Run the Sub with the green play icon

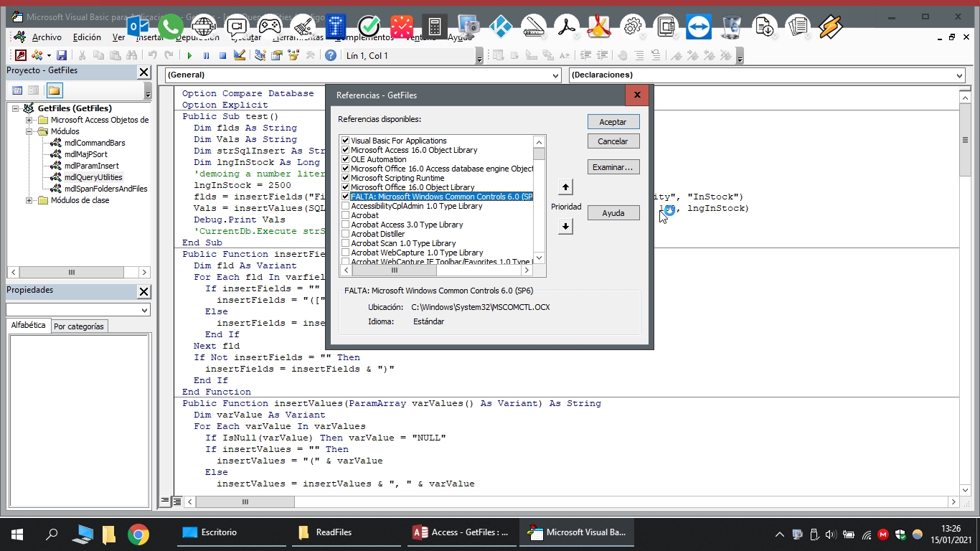(x=189, y=55)
